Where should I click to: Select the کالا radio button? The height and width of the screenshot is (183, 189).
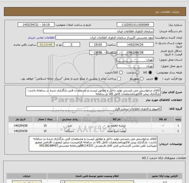(x=150, y=73)
